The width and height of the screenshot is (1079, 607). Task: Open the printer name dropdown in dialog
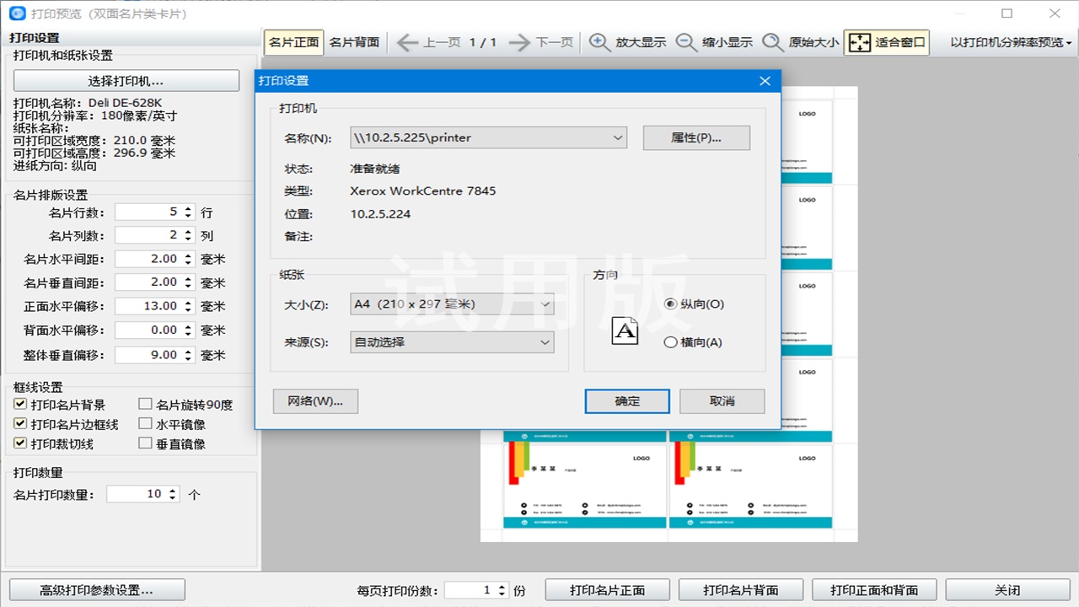(x=619, y=137)
